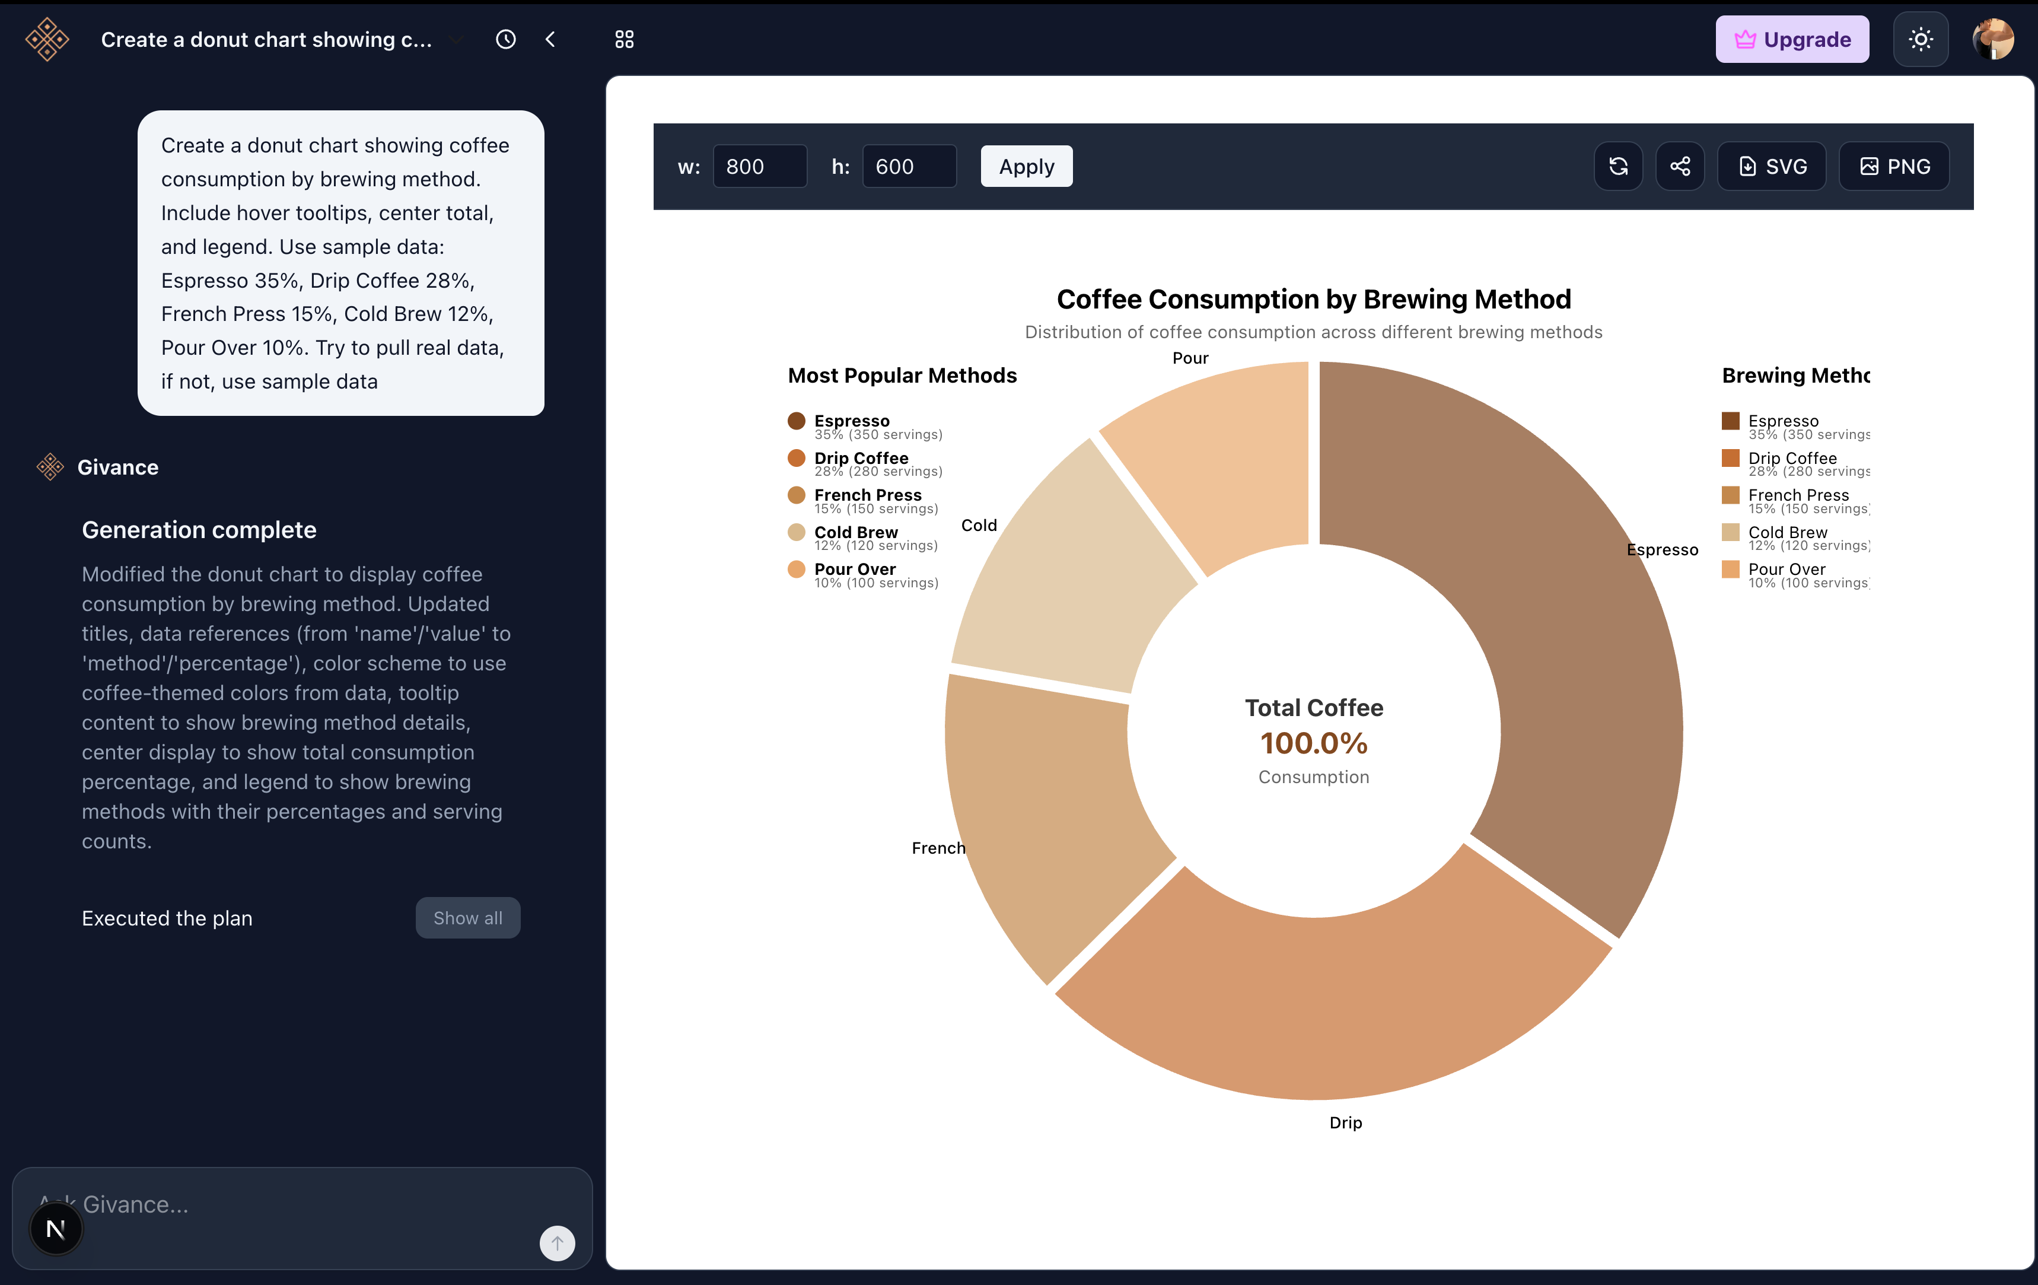Viewport: 2038px width, 1285px height.
Task: Click '10% (100 servings)' in left legend
Action: (x=876, y=583)
